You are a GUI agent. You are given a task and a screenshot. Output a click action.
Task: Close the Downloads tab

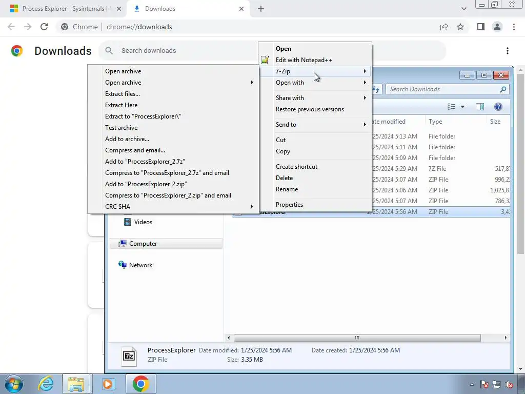click(x=241, y=9)
